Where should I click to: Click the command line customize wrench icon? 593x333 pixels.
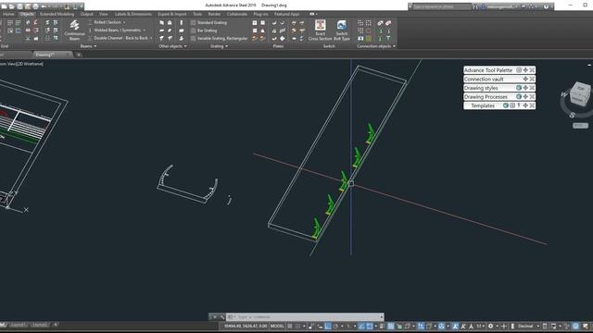point(221,317)
